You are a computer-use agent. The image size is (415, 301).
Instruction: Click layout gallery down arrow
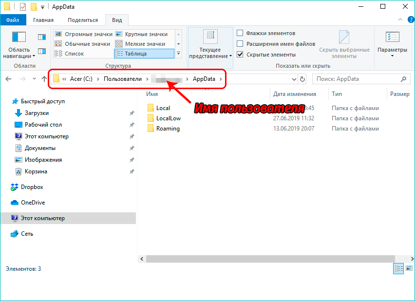(179, 44)
